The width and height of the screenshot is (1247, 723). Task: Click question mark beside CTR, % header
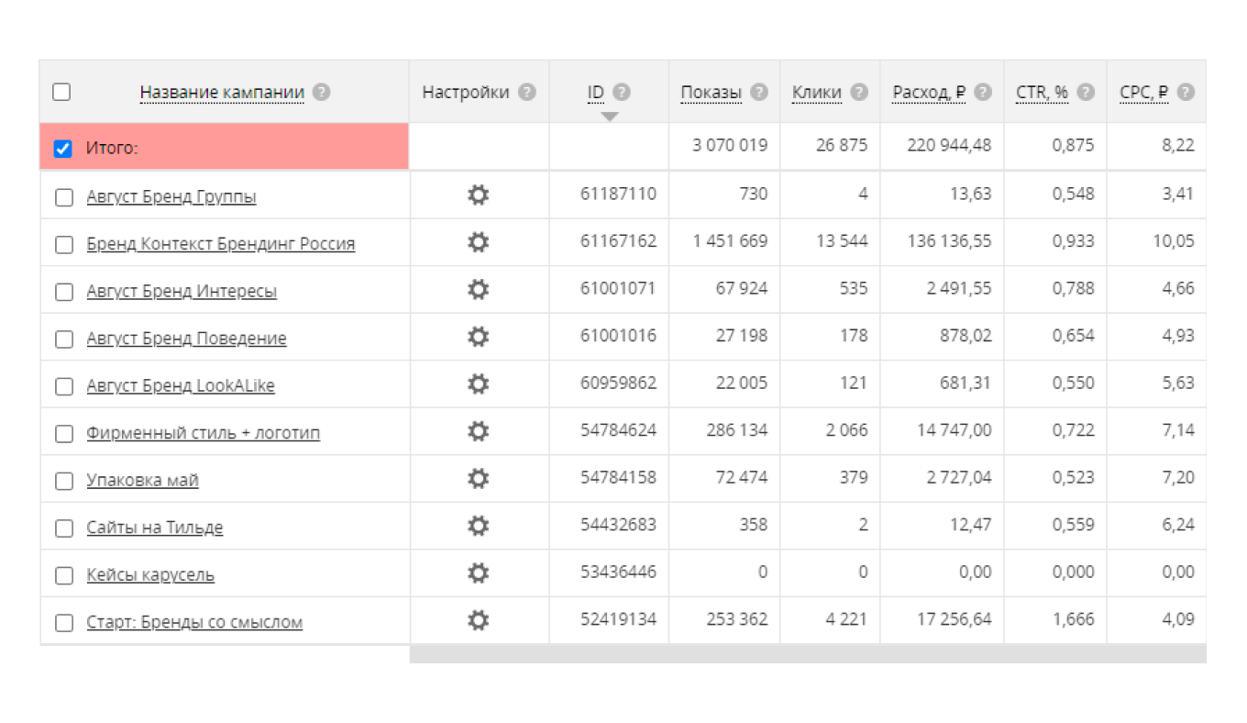pyautogui.click(x=1086, y=93)
